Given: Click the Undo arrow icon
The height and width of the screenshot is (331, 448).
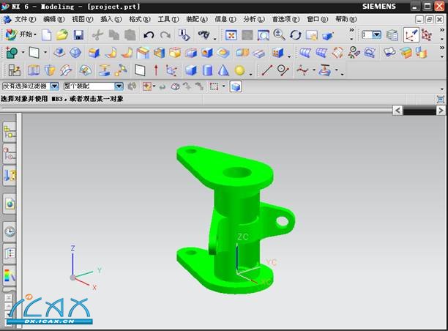Looking at the screenshot, I should [149, 35].
